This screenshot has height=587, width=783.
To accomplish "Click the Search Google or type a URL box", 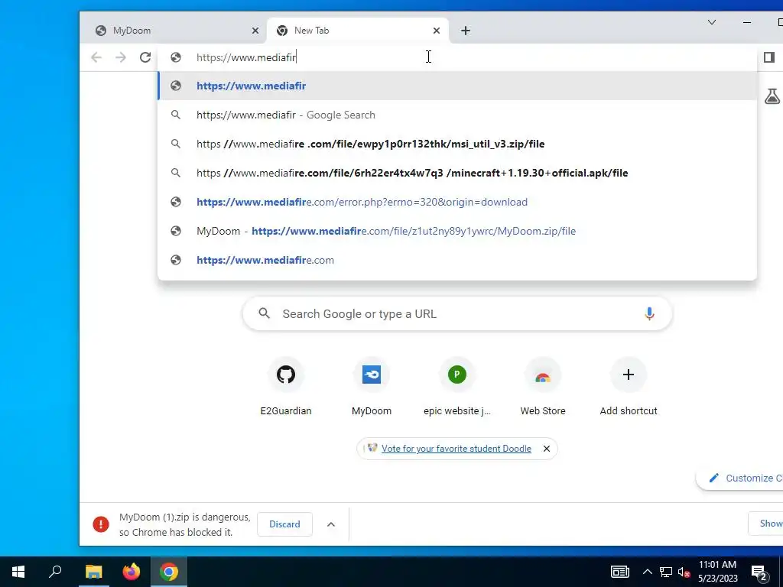I will pos(457,314).
